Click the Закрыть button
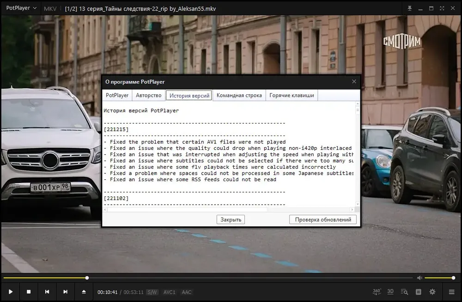This screenshot has width=462, height=302. coord(231,219)
